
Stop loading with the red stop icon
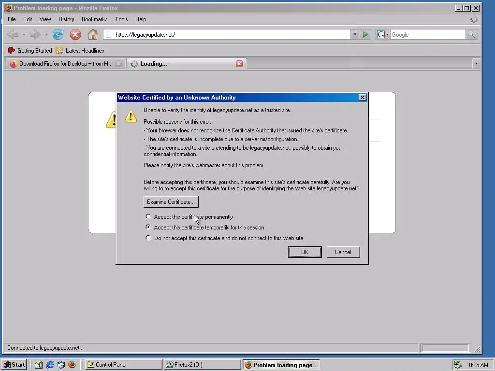[75, 34]
